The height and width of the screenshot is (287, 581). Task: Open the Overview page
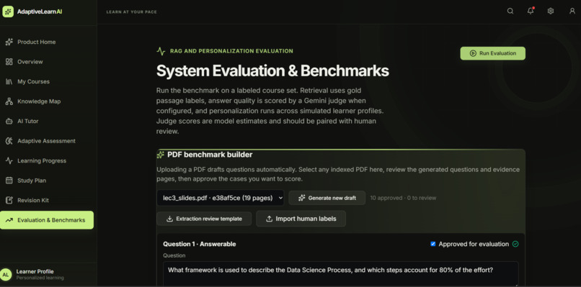point(47,62)
